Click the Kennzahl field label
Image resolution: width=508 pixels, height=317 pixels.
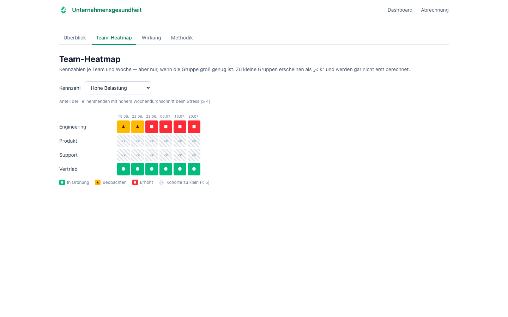coord(70,88)
